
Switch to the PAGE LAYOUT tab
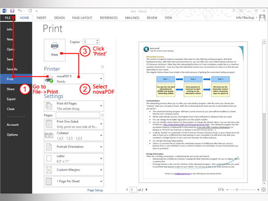(x=82, y=18)
